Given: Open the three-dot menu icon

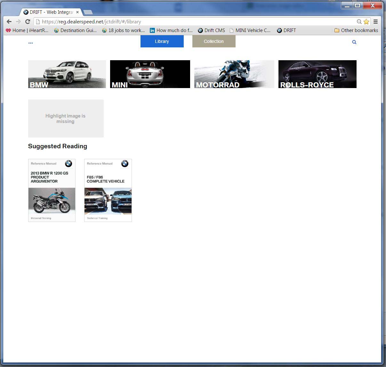Looking at the screenshot, I should pos(30,43).
